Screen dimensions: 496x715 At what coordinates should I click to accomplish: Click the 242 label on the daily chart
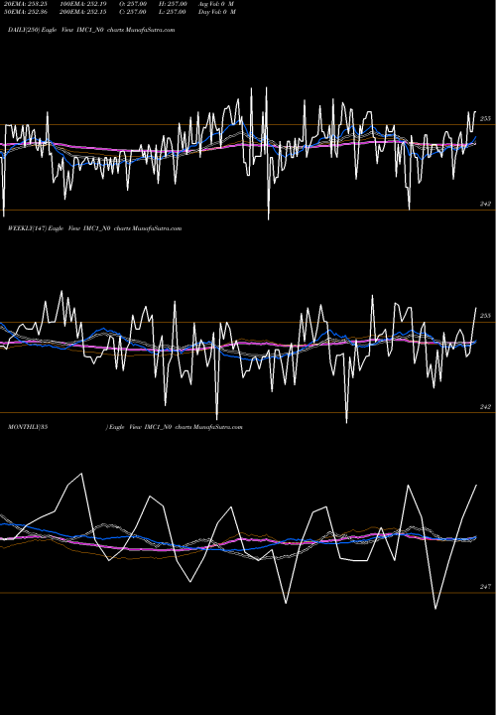[485, 204]
